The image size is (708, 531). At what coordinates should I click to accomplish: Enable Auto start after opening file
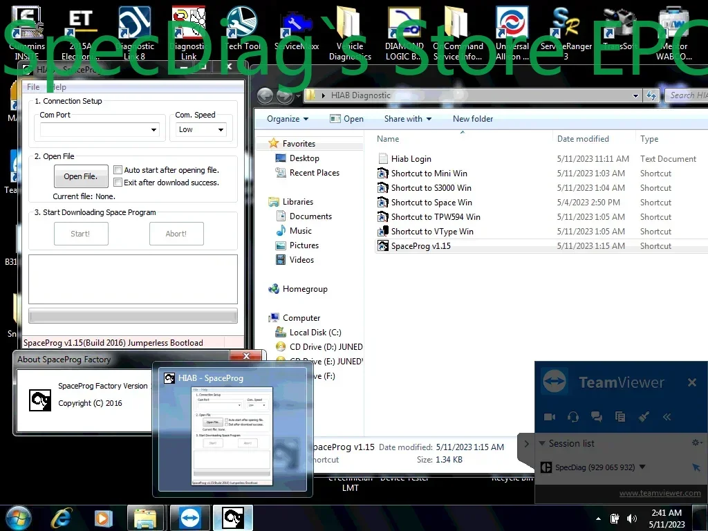(x=118, y=170)
